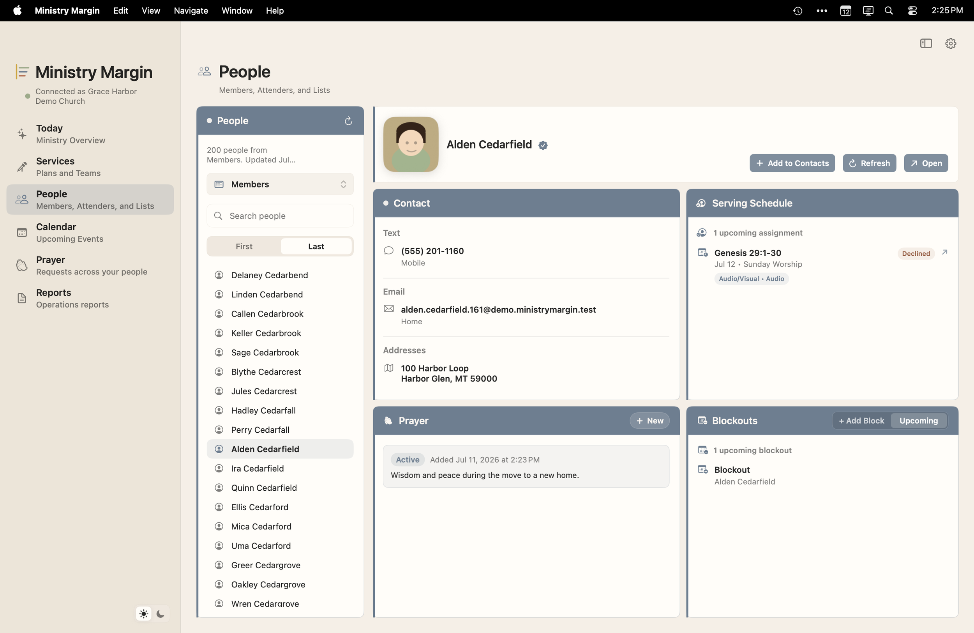This screenshot has width=974, height=633.
Task: Switch to dark mode with moon toggle
Action: coord(161,614)
